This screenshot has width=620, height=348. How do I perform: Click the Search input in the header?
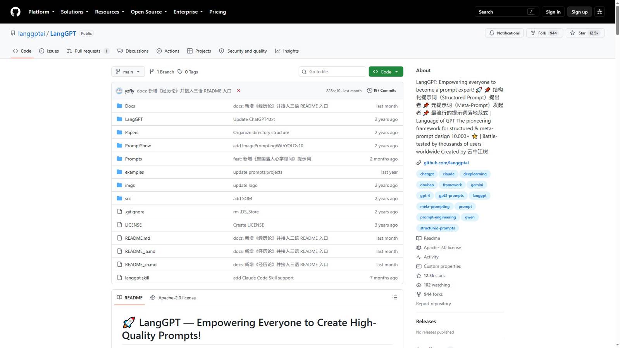[506, 12]
